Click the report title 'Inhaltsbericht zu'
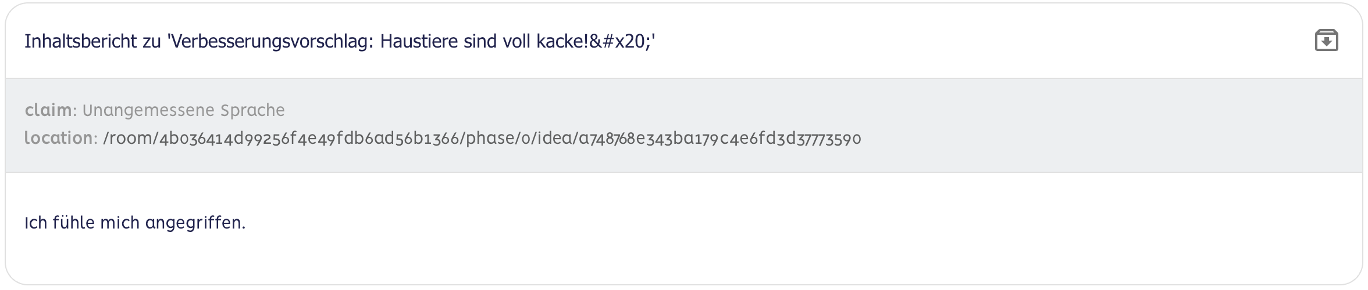Screen dimensions: 1368x290 [x=93, y=42]
